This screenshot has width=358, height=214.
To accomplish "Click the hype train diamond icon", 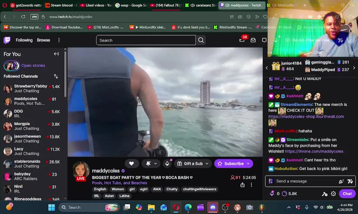I will click(167, 163).
